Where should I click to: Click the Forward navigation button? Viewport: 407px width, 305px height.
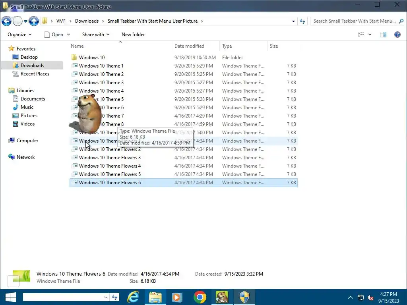[17, 21]
